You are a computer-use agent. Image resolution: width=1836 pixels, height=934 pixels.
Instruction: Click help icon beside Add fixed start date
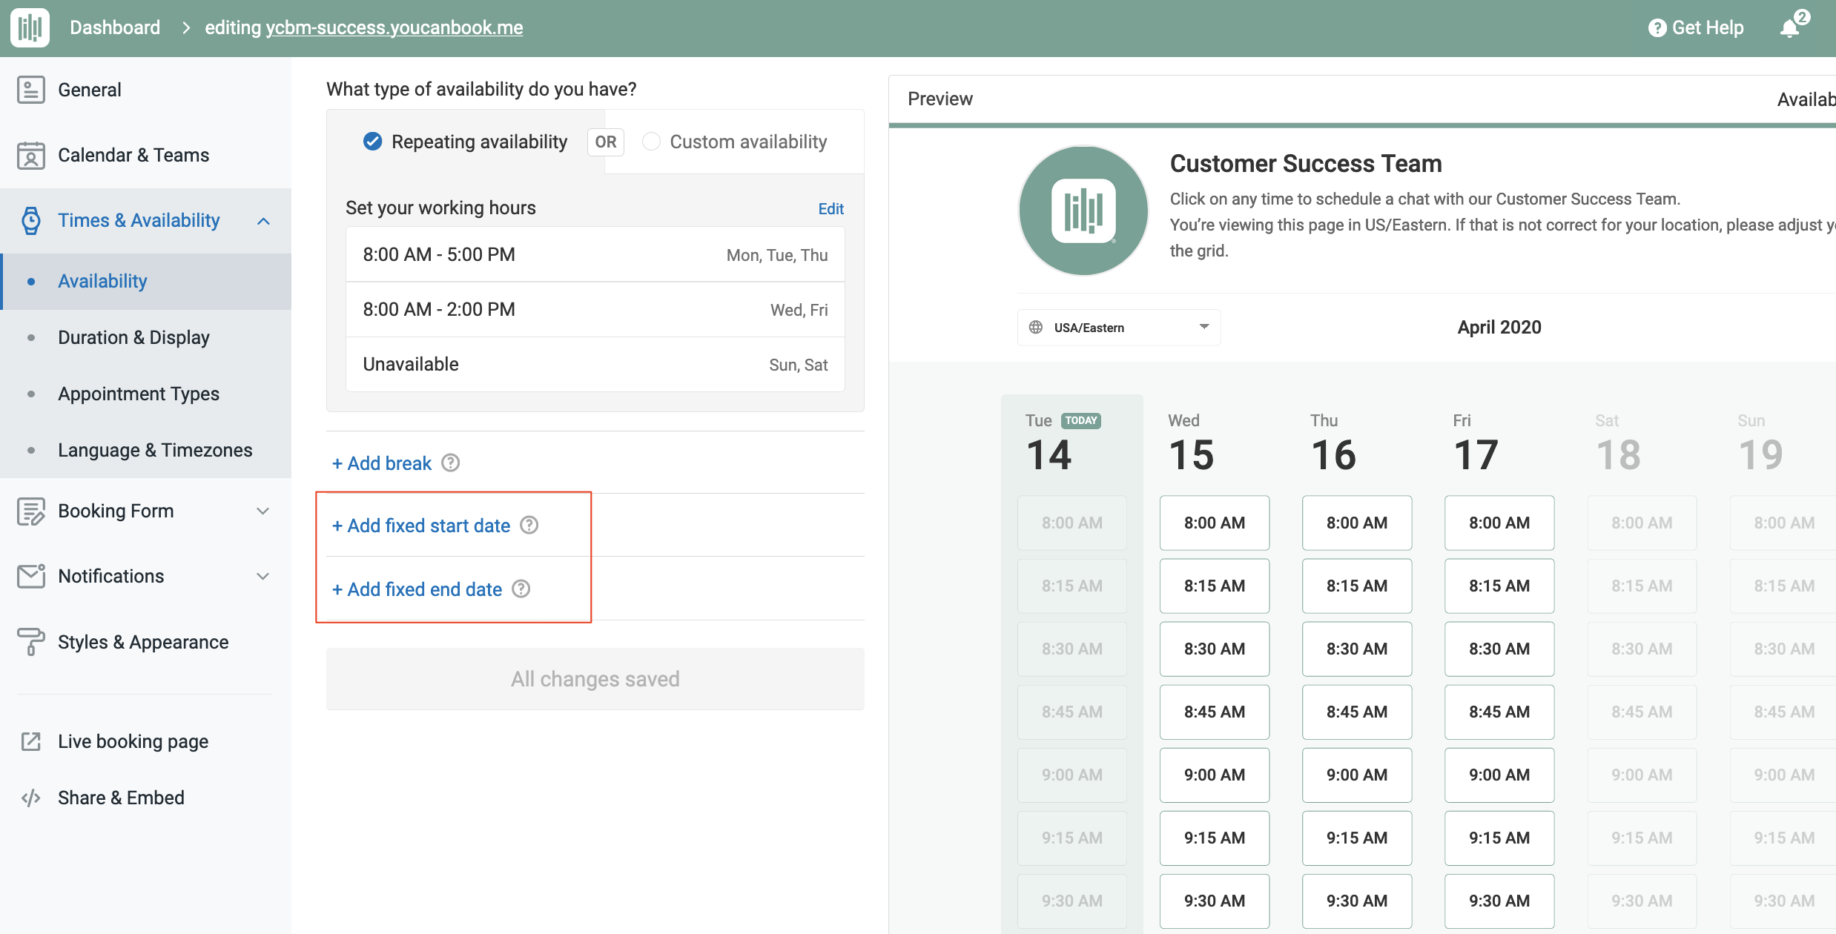(529, 525)
